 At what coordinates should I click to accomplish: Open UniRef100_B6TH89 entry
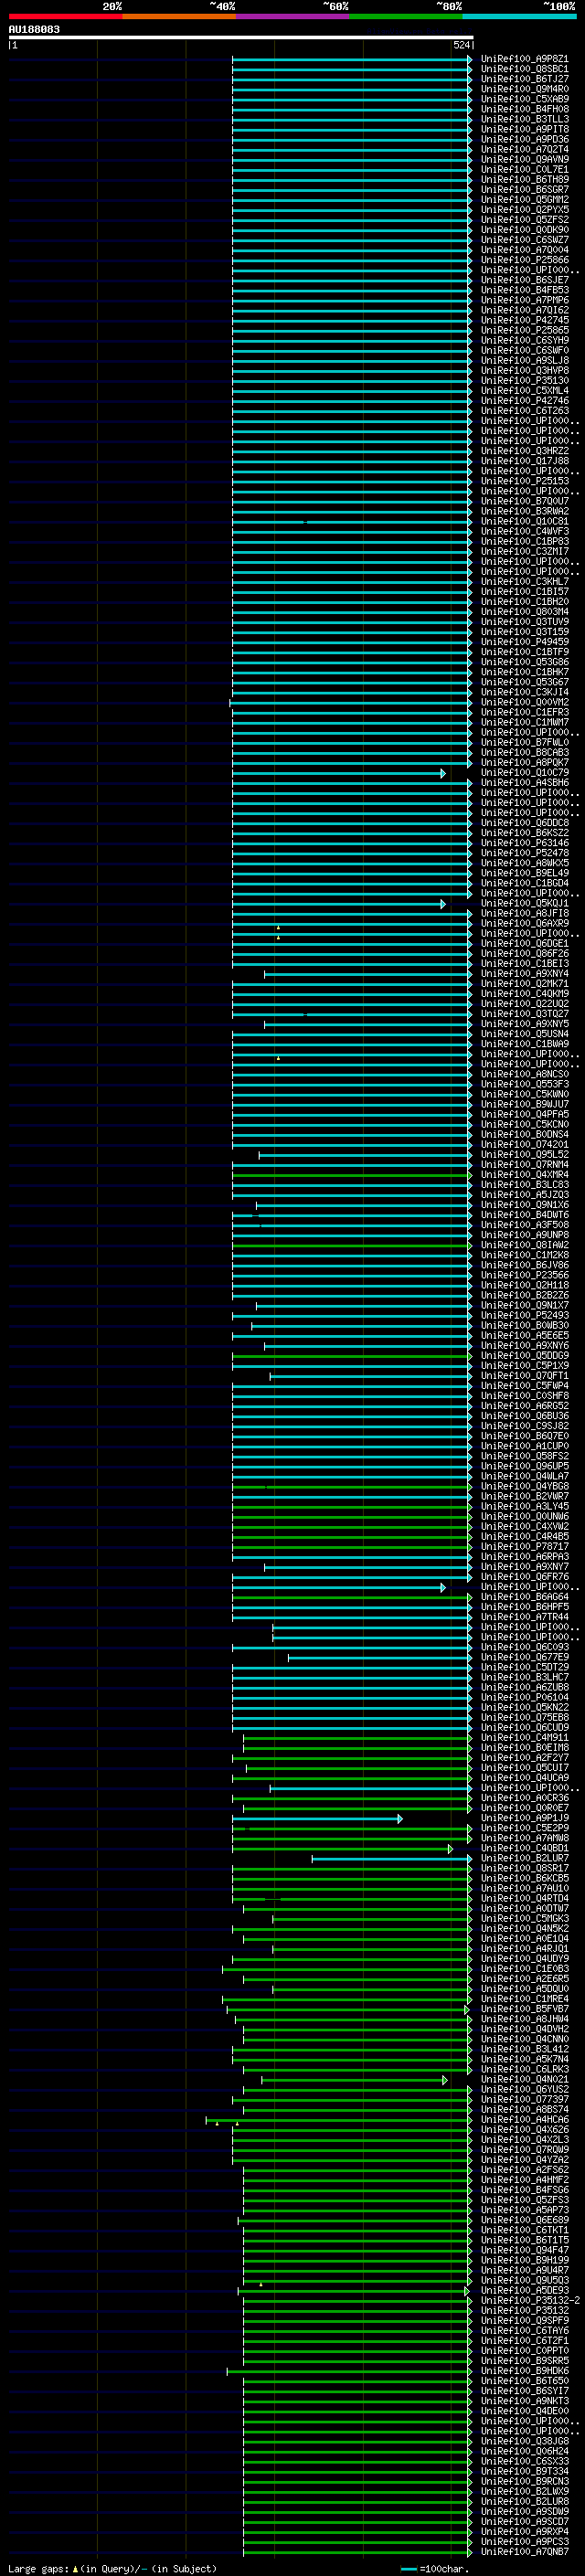click(524, 179)
